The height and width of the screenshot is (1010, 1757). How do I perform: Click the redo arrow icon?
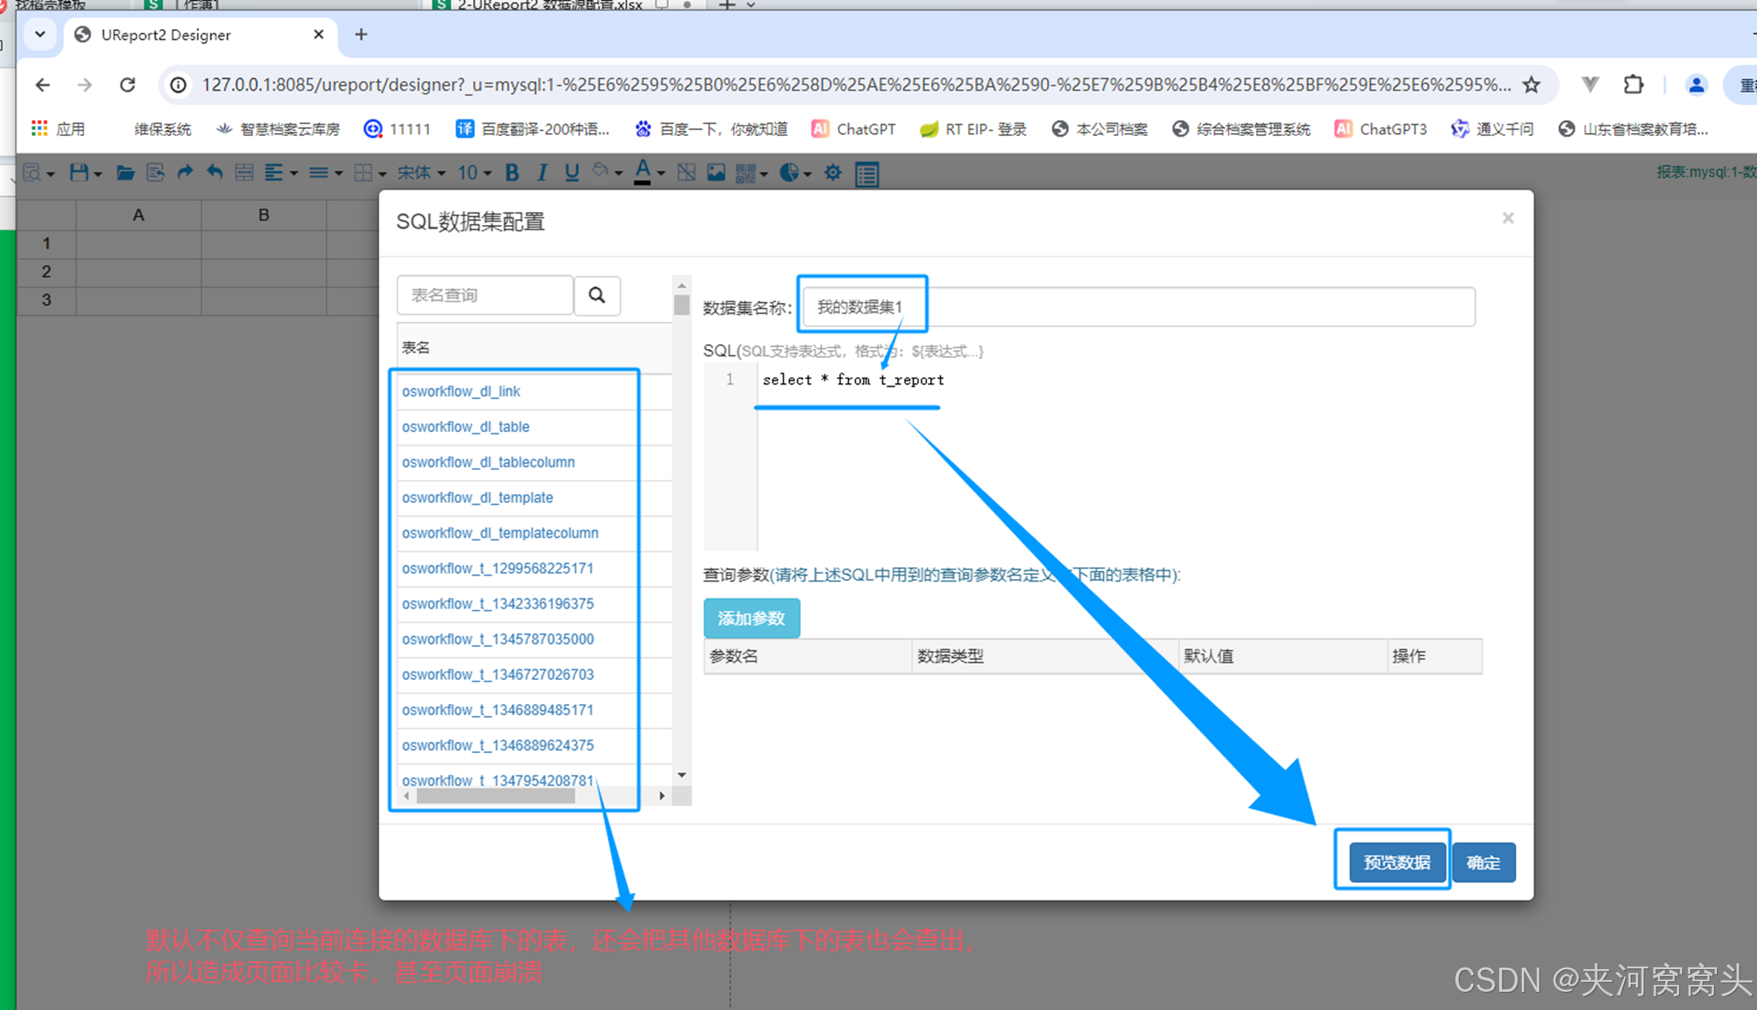(185, 173)
